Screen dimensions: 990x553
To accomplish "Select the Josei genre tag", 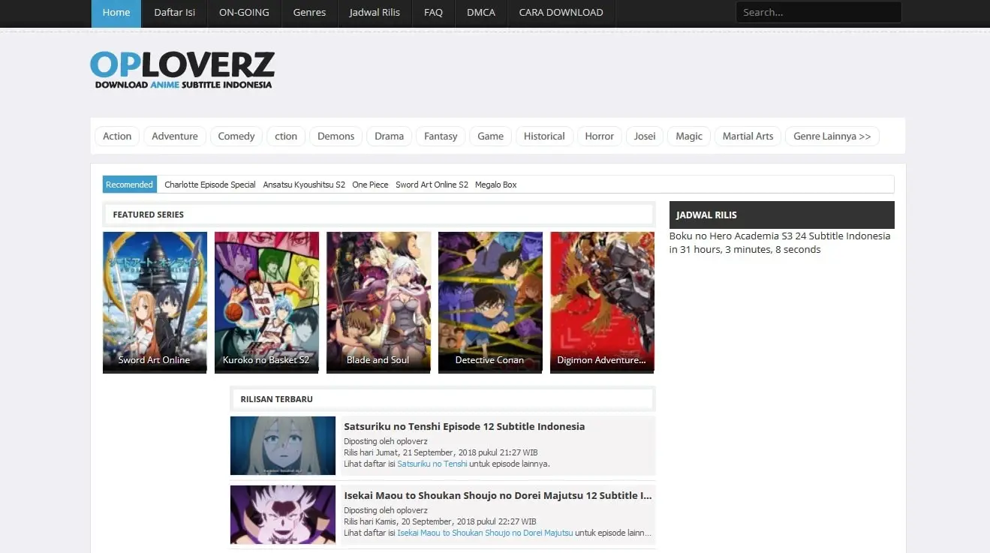I will click(x=645, y=136).
